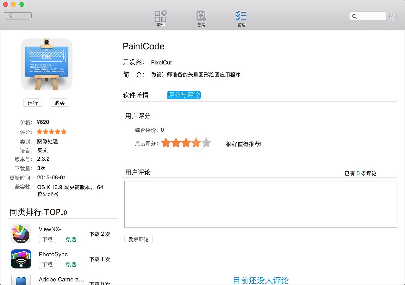405x285 pixels.
Task: Click the 图像处理 category value
Action: pyautogui.click(x=47, y=141)
